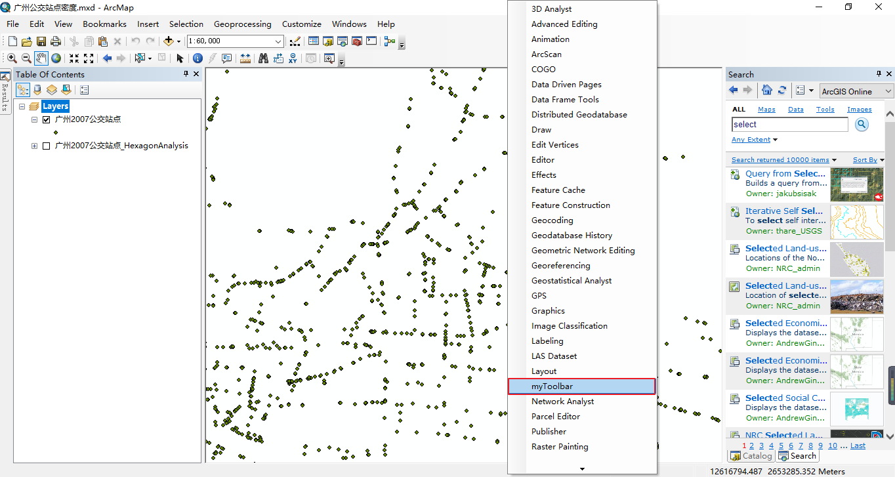
Task: Select the Zoom In tool
Action: pos(12,58)
